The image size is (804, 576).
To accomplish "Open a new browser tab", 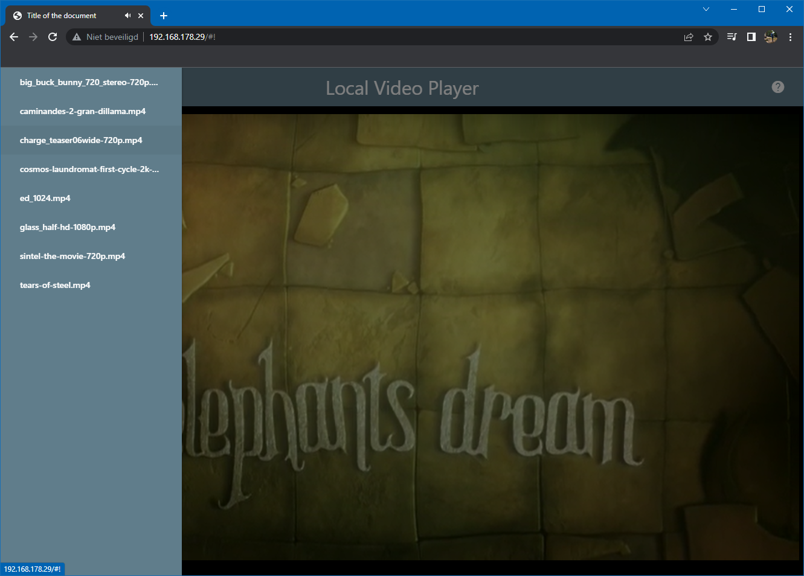I will 164,16.
